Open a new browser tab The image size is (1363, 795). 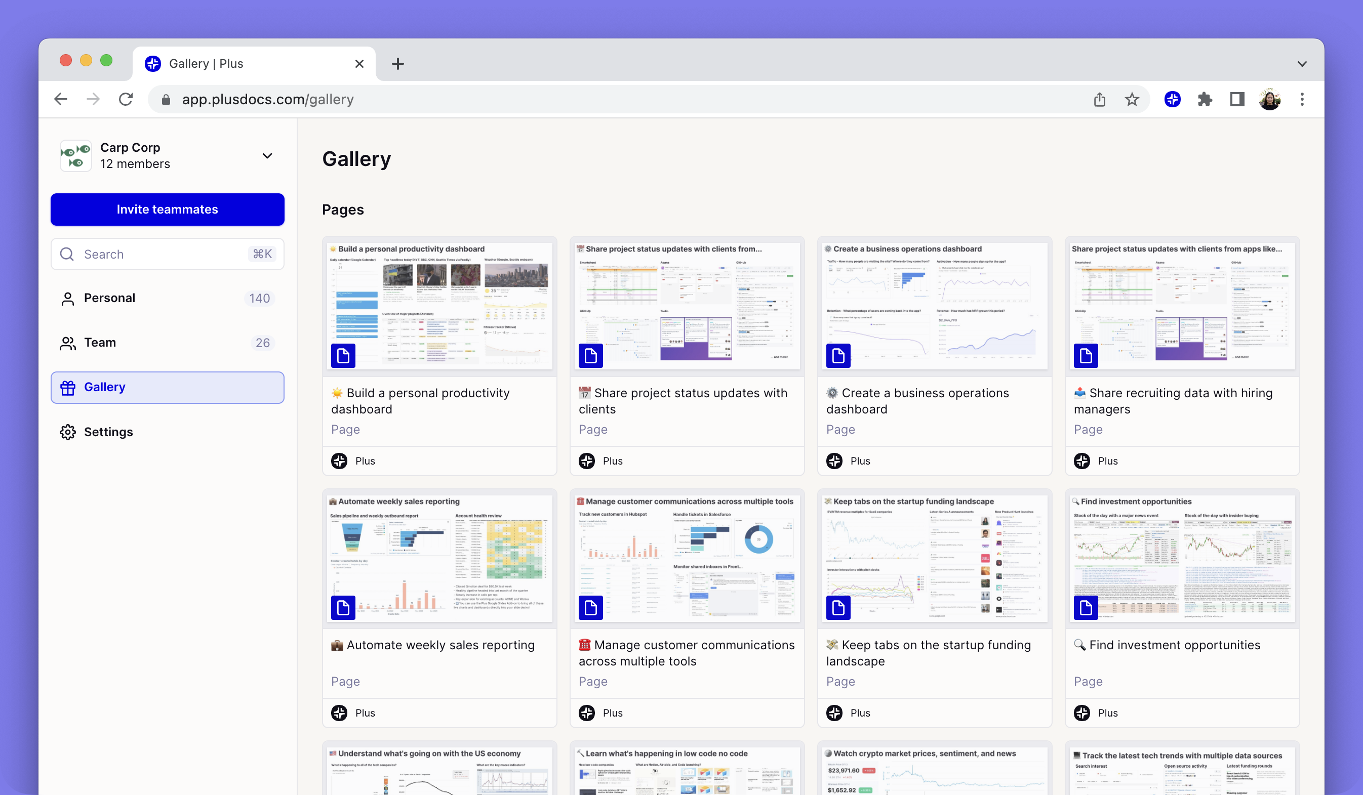pyautogui.click(x=397, y=64)
